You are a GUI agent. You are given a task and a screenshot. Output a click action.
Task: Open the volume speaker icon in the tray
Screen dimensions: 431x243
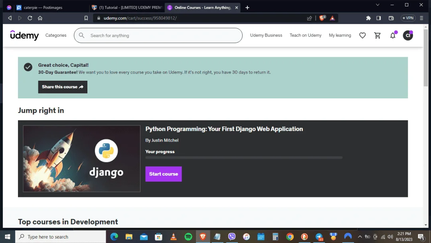[390, 237]
